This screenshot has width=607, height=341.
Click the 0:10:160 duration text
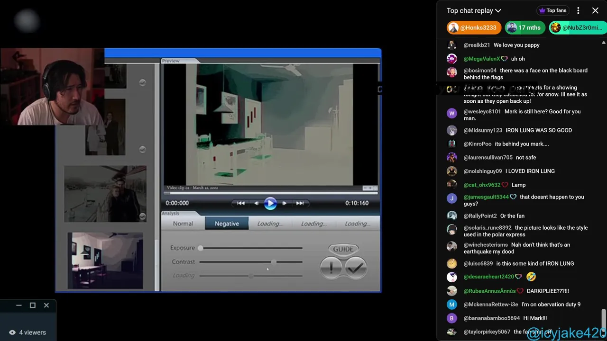coord(357,203)
